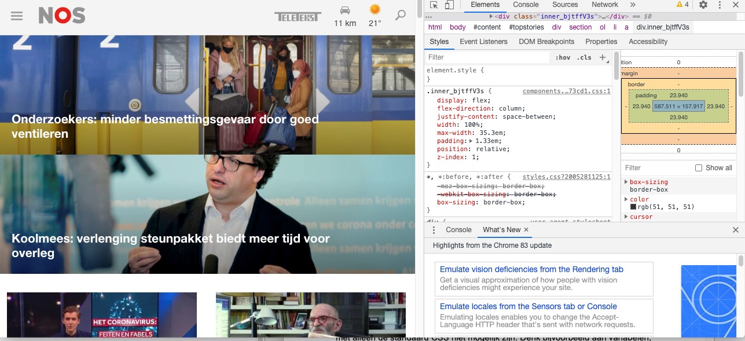Toggle the :hov element state panel
The image size is (745, 341).
point(563,57)
